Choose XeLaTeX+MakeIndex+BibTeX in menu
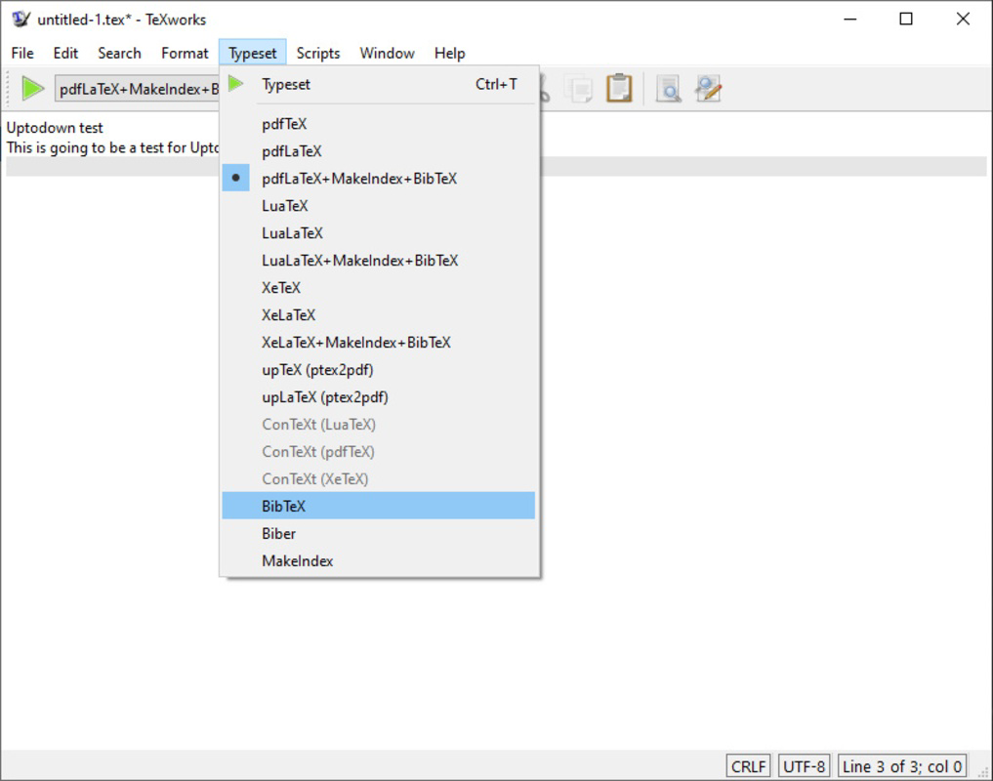The height and width of the screenshot is (781, 993). coord(379,342)
